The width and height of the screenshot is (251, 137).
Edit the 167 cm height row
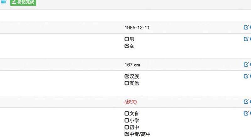246,64
